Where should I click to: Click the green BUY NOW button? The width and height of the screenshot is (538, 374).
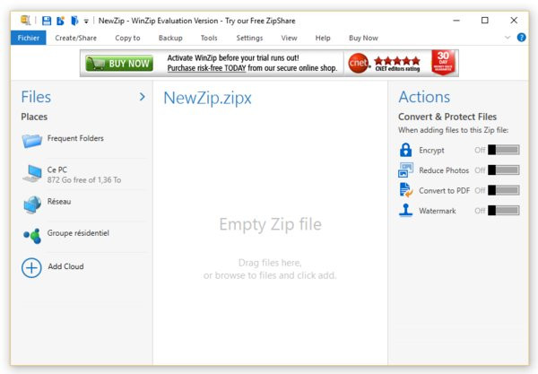118,64
